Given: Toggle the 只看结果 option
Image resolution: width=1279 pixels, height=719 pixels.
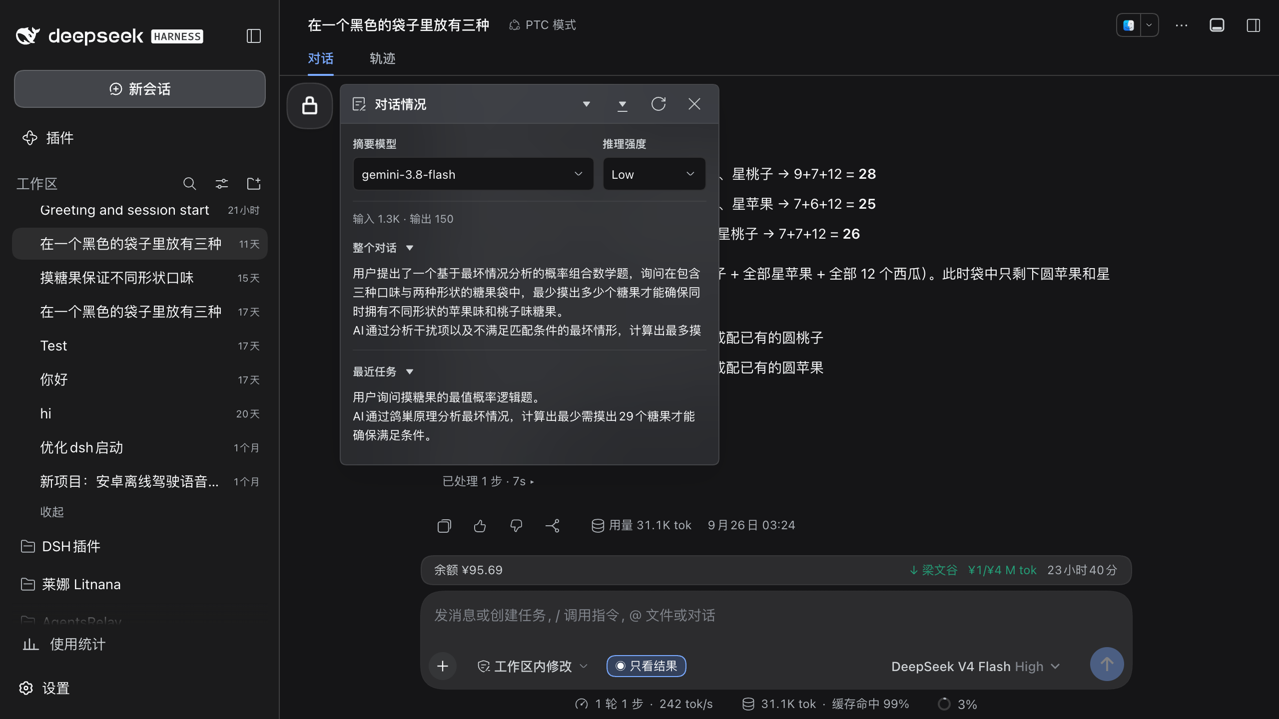Looking at the screenshot, I should click(646, 666).
